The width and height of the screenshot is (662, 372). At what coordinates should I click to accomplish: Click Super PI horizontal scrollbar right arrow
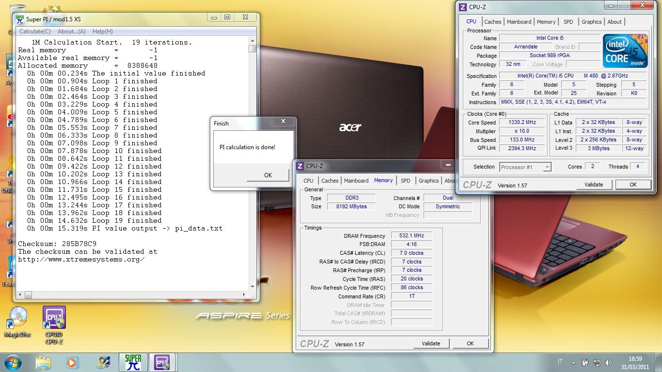(x=245, y=294)
